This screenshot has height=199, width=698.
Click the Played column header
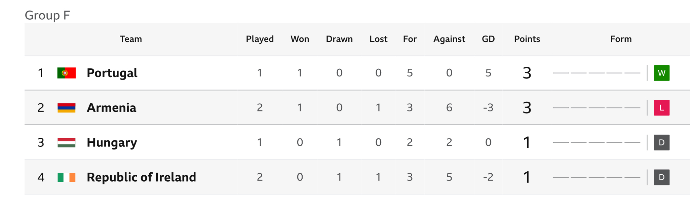coord(260,39)
